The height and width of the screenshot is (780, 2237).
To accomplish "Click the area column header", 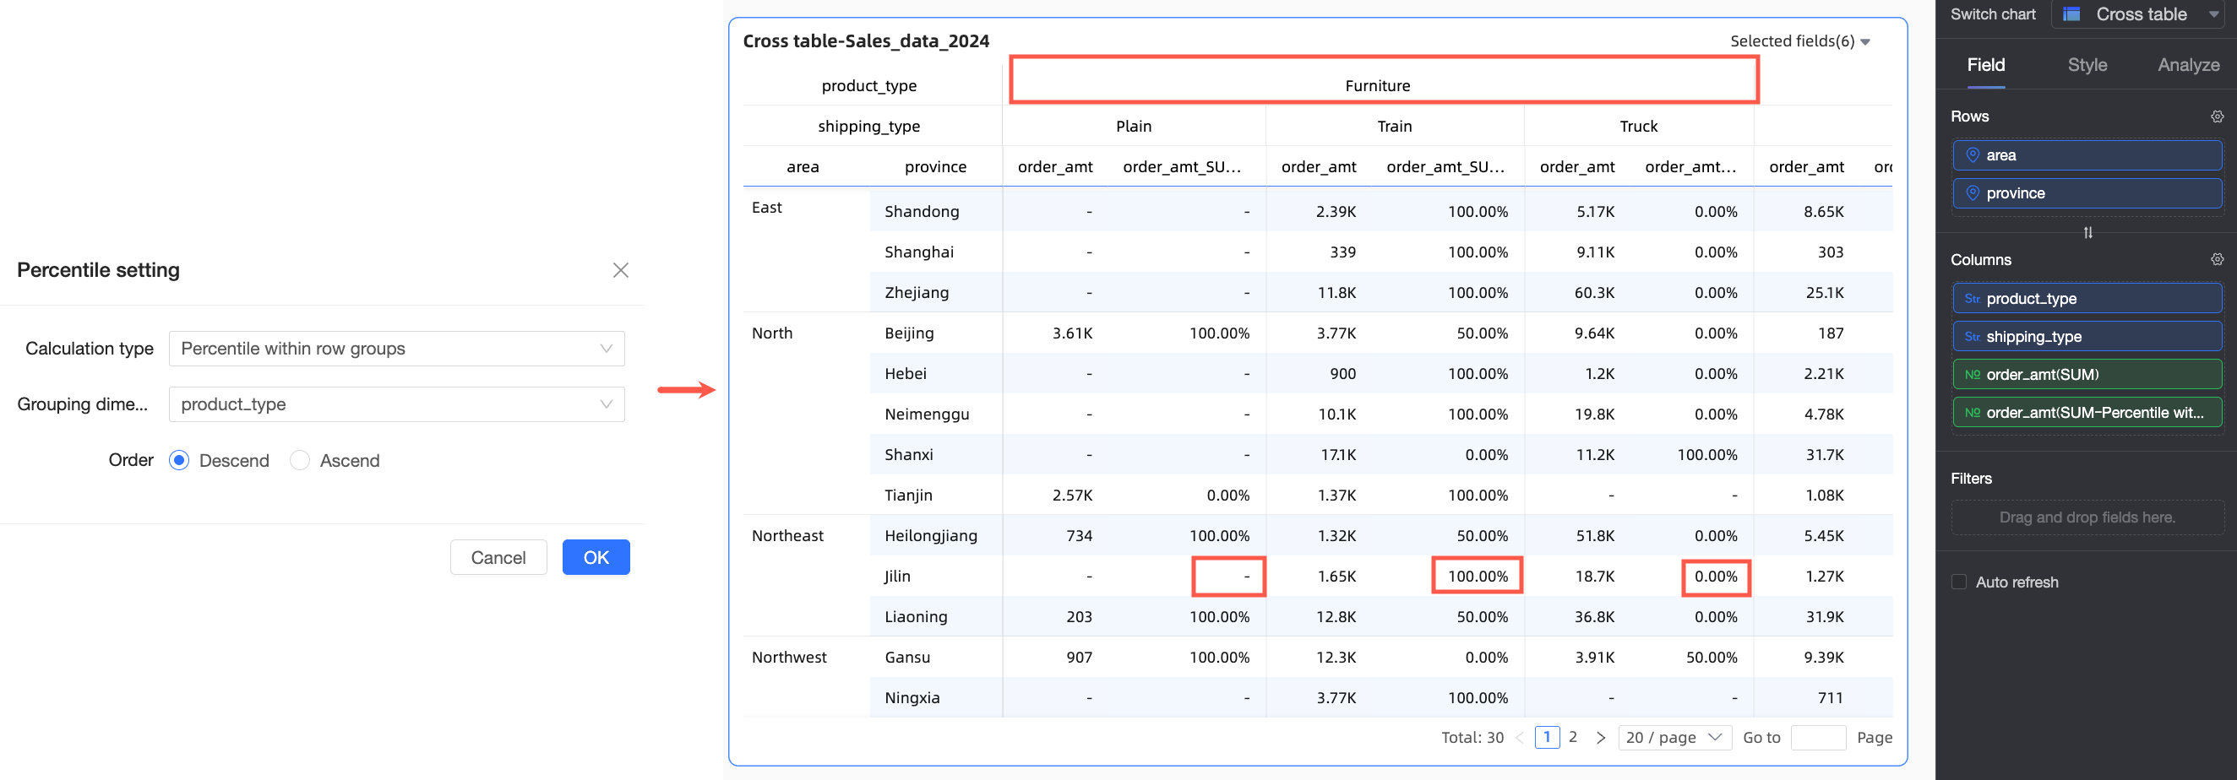I will (x=803, y=167).
